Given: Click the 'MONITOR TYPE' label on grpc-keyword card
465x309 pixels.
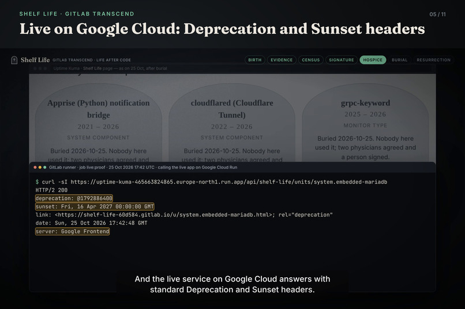Looking at the screenshot, I should point(365,125).
